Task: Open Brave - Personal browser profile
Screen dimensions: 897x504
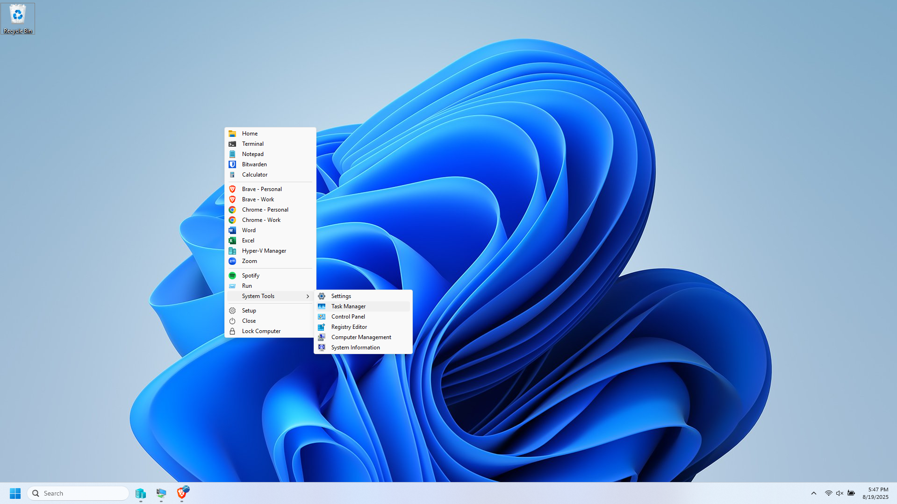Action: (x=261, y=189)
